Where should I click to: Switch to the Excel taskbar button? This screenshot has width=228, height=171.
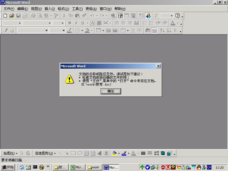click(x=78, y=167)
